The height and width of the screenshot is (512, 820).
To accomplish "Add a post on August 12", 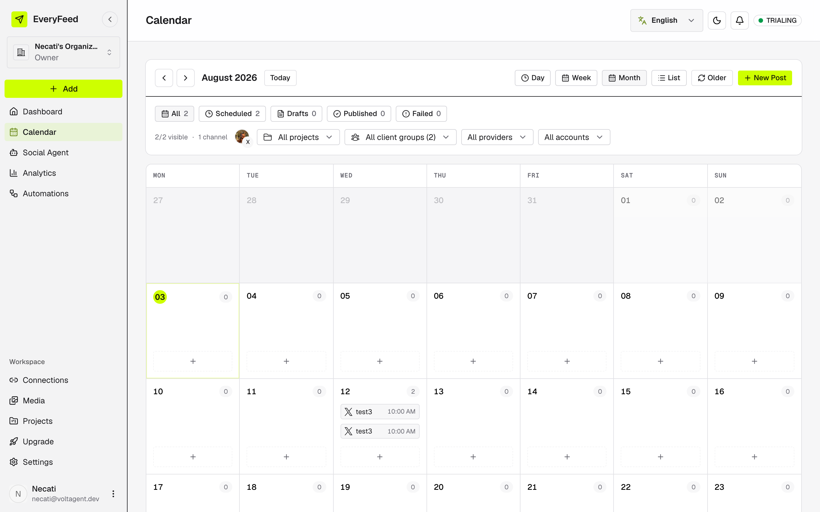I will (x=380, y=457).
